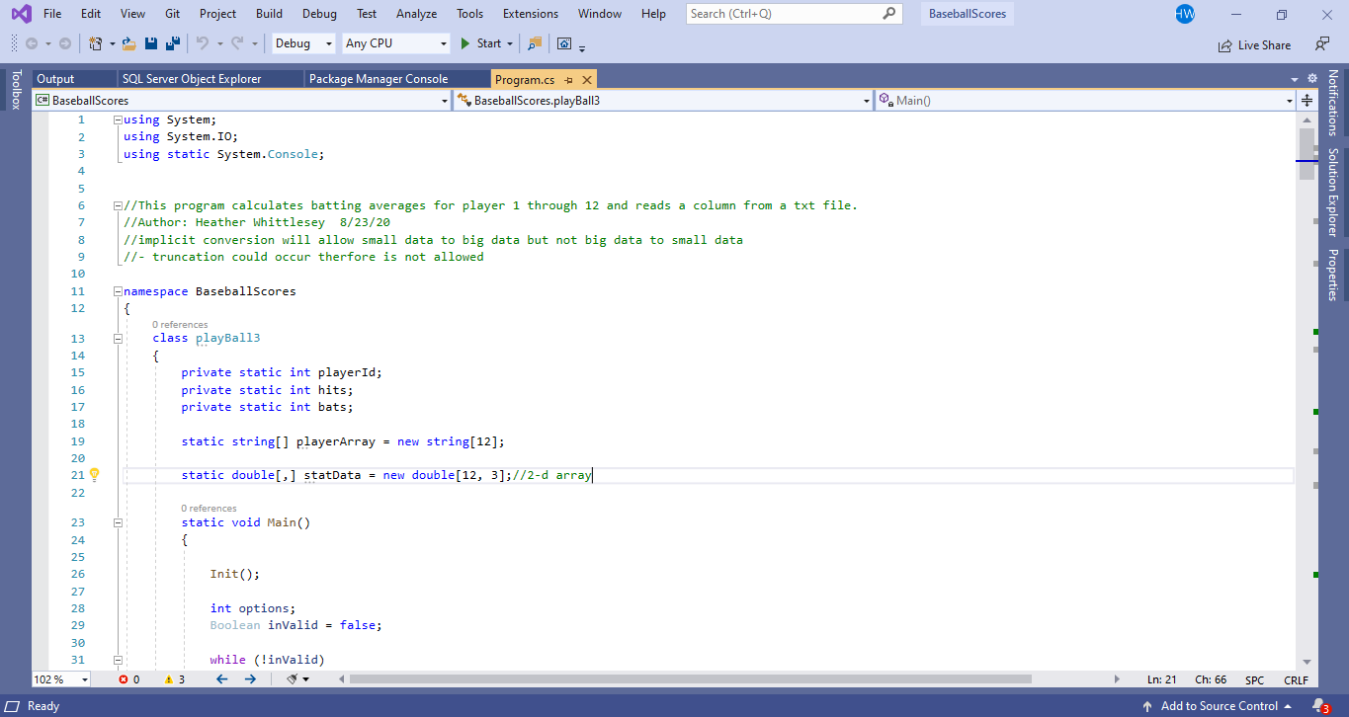Open the Notifications side panel
The width and height of the screenshot is (1349, 717).
click(1333, 103)
